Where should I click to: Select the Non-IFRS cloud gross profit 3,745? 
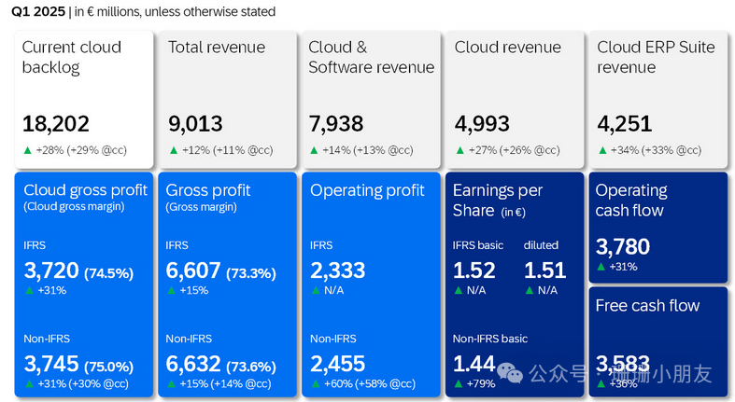pyautogui.click(x=50, y=364)
